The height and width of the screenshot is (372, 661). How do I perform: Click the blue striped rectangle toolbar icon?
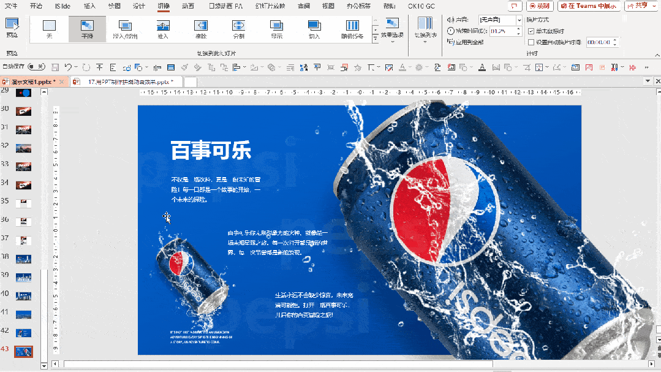click(171, 67)
